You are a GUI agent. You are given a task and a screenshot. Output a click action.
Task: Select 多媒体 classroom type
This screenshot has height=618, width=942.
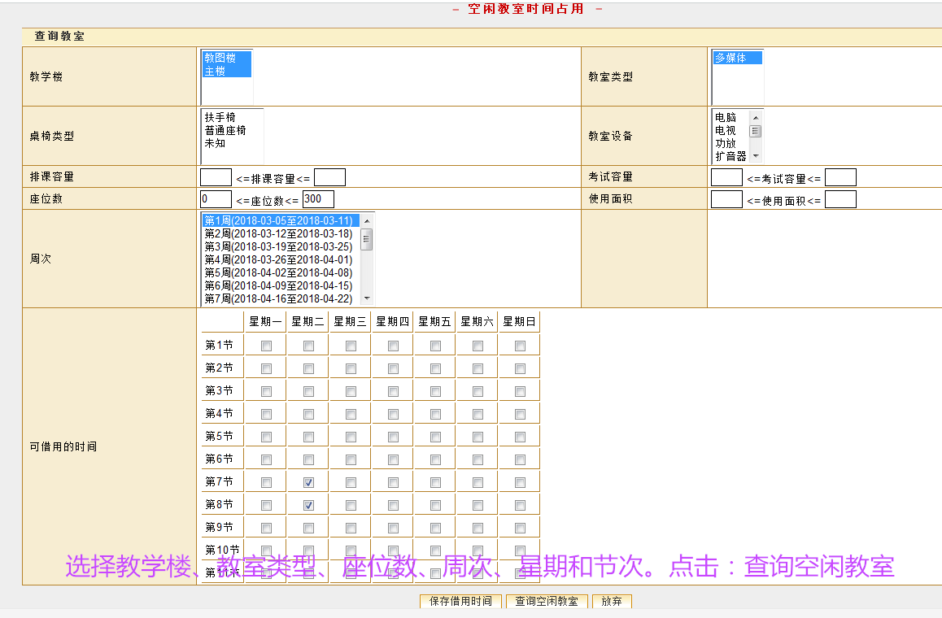730,59
